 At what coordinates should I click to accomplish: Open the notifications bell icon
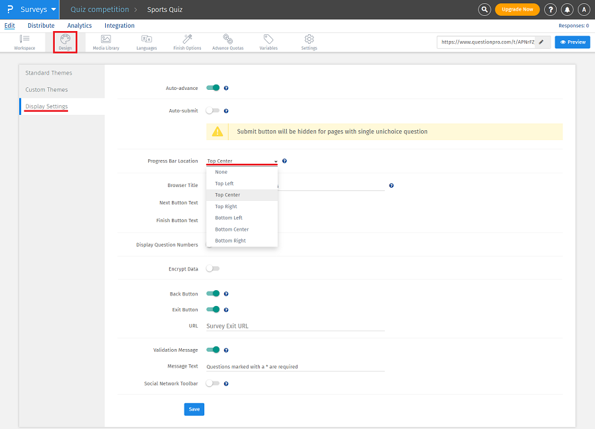point(567,9)
